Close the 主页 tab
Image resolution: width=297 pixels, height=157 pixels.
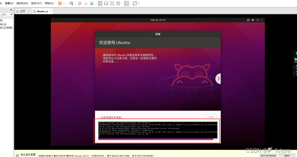[28, 11]
